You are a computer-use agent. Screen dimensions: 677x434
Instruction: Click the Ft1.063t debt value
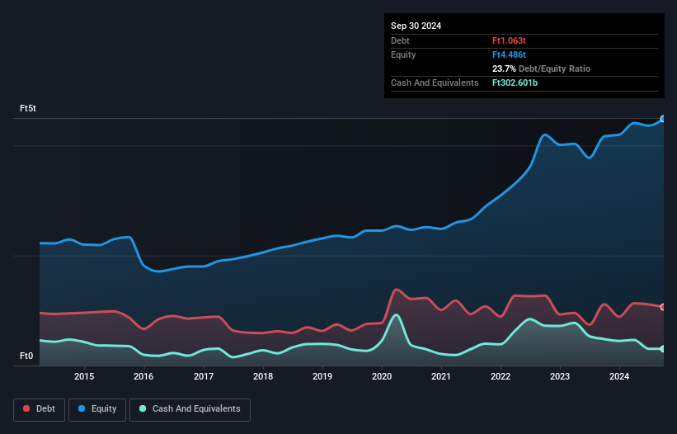[x=509, y=40]
